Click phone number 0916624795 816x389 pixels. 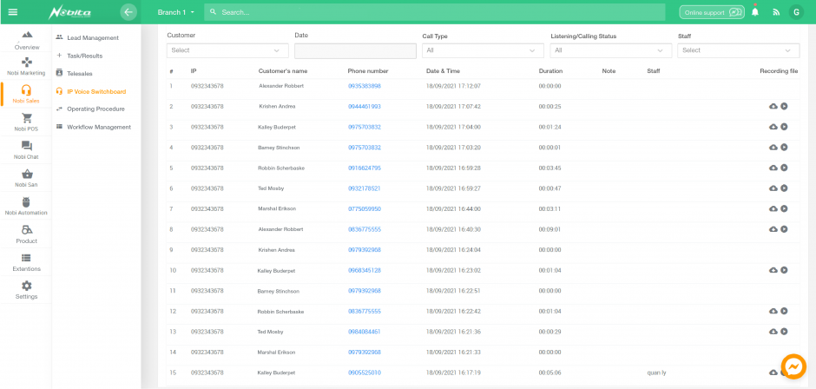pos(365,168)
